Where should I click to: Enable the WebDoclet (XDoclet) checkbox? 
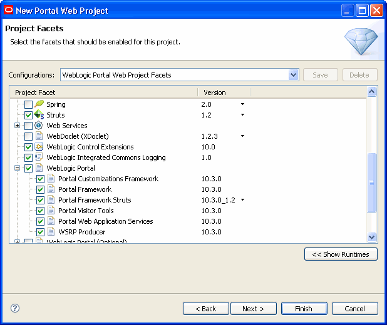tap(28, 136)
